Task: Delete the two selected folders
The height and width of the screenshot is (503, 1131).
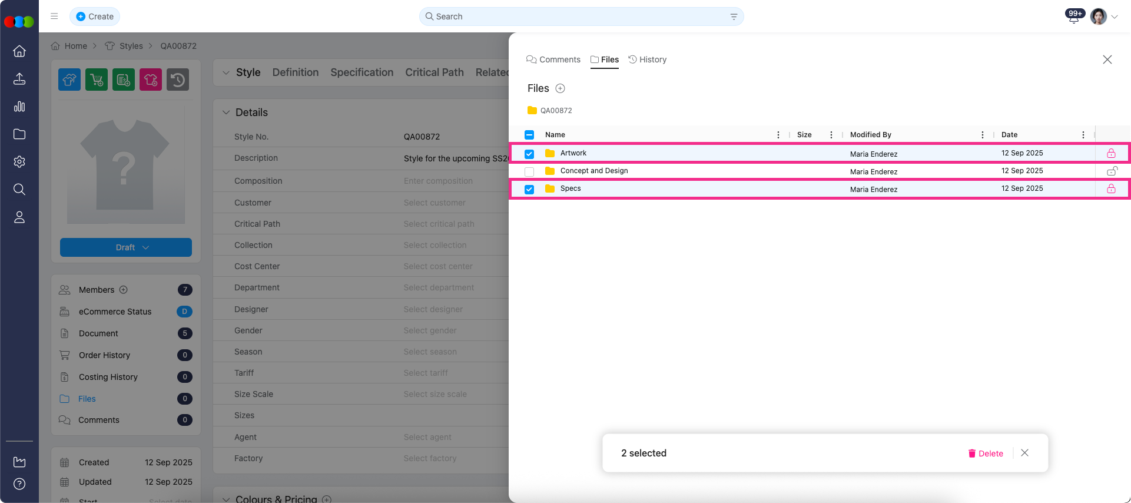Action: click(986, 454)
